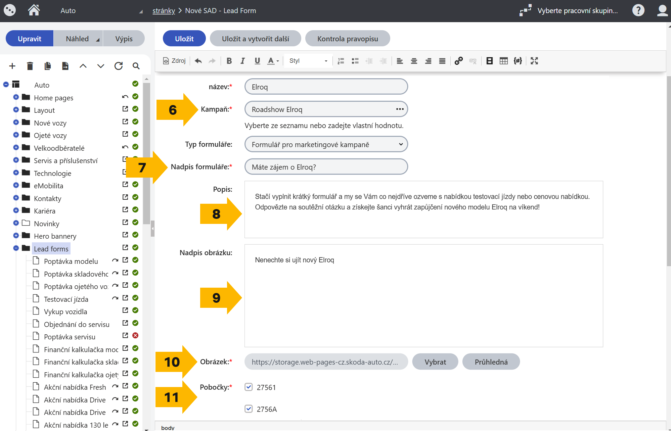The image size is (671, 431).
Task: Open the help question mark icon
Action: [638, 10]
